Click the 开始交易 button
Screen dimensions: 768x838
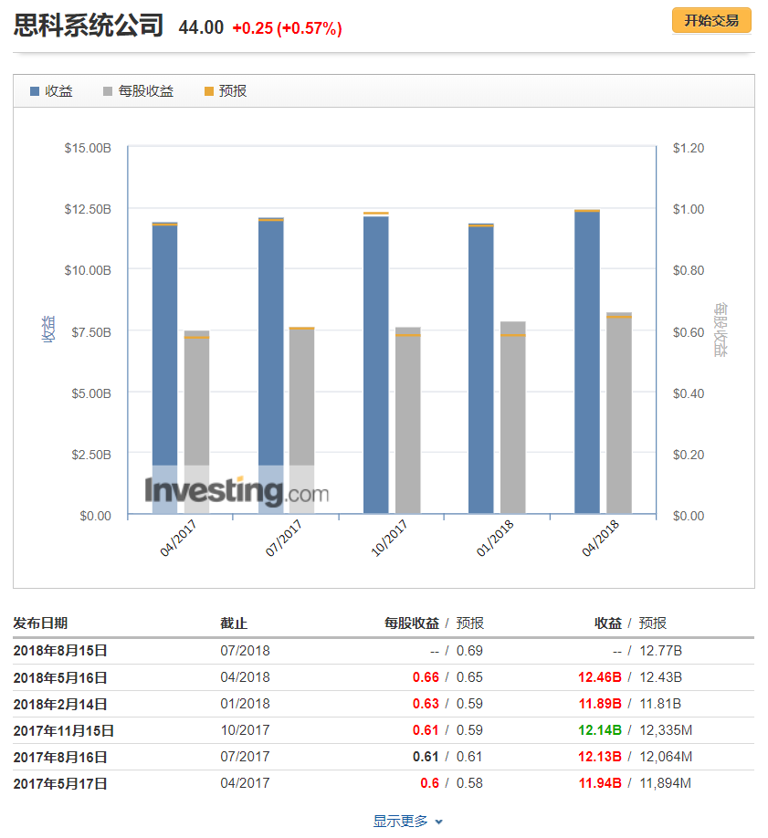coord(711,21)
